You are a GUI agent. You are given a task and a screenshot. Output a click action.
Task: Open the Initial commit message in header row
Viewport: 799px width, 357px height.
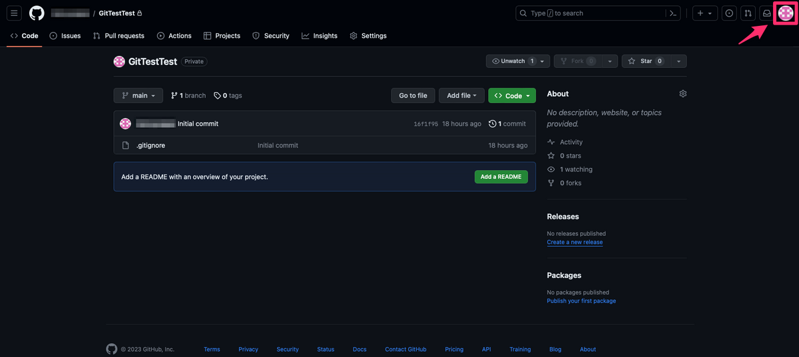pyautogui.click(x=198, y=124)
